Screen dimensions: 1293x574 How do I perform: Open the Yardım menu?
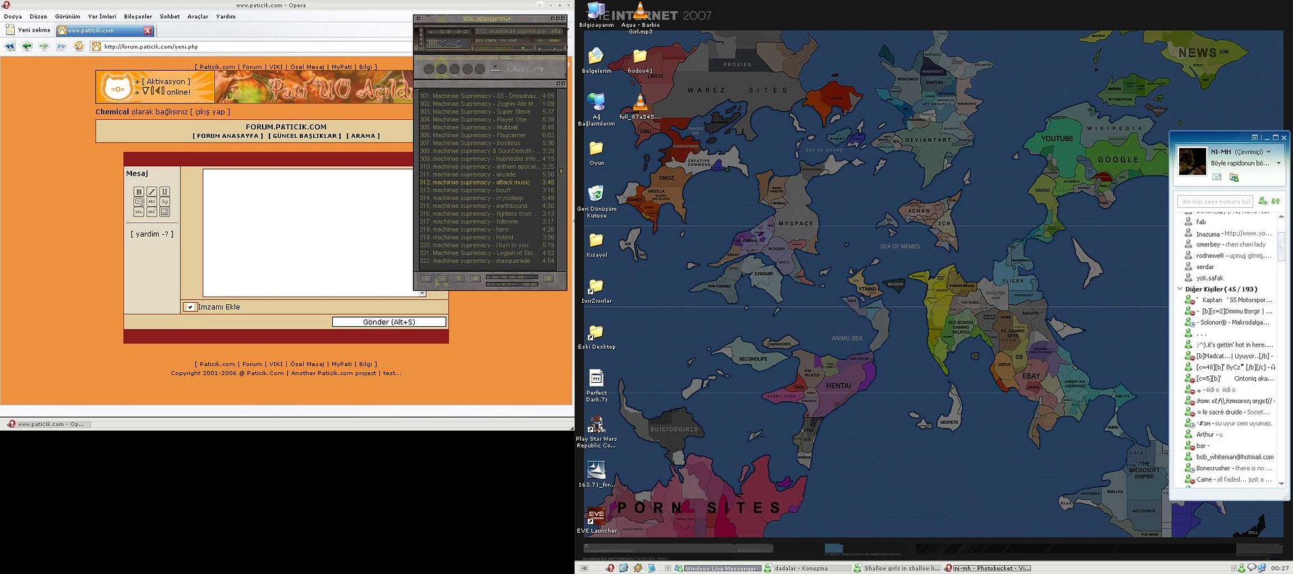click(226, 16)
